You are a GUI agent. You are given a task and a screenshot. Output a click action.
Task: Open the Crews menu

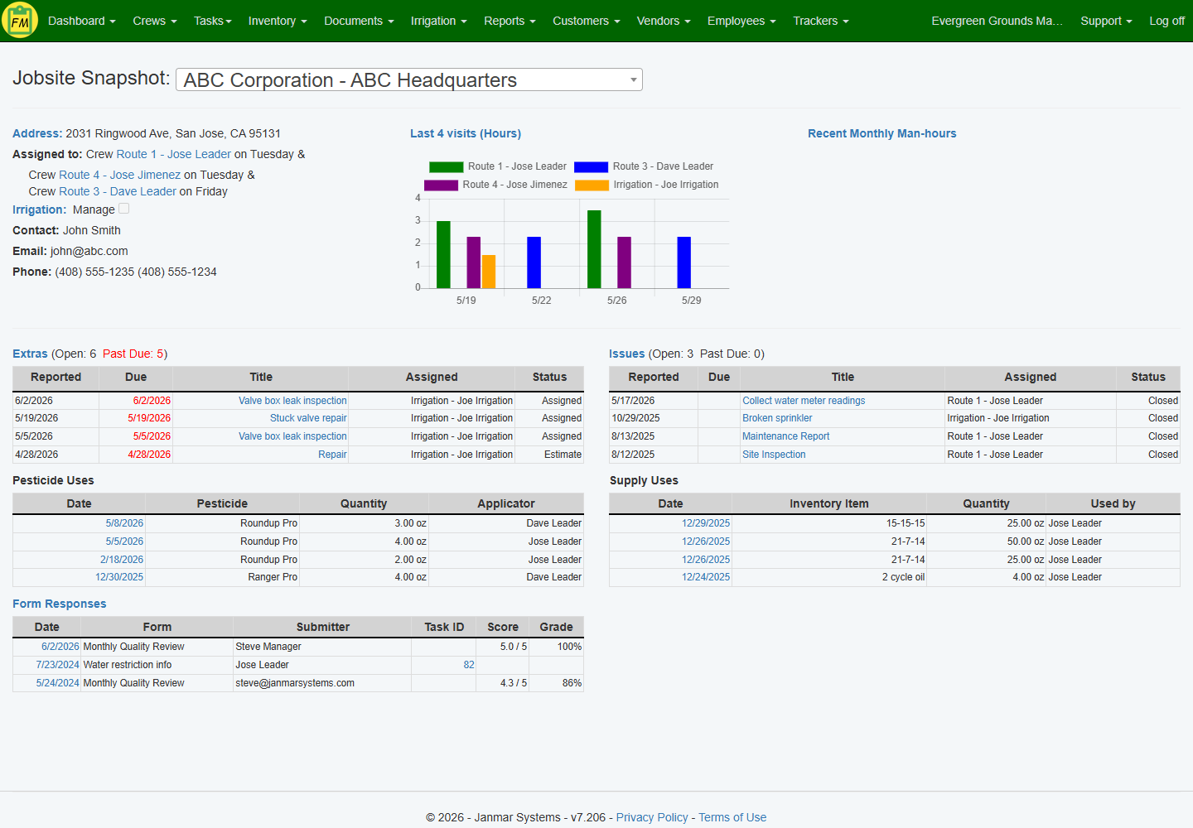click(x=155, y=21)
